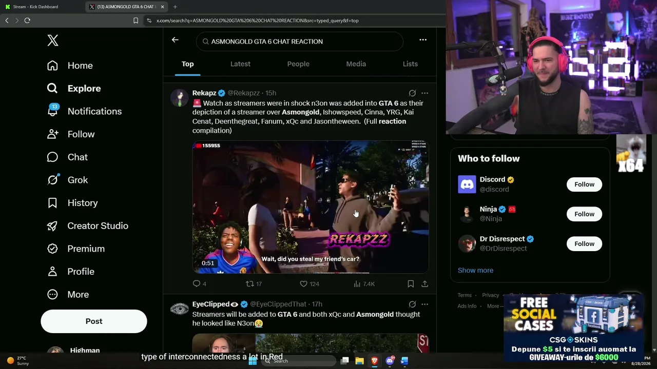Follow the Ninja account
The width and height of the screenshot is (657, 369).
pyautogui.click(x=584, y=214)
